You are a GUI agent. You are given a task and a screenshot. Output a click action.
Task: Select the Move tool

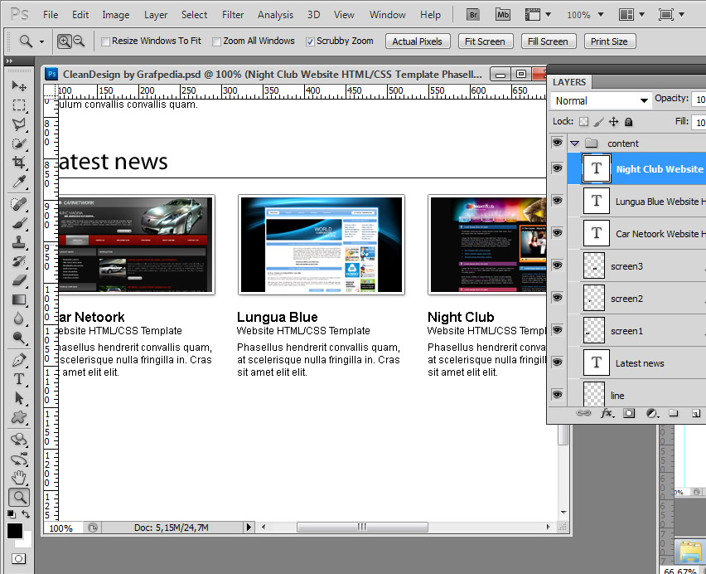[x=19, y=85]
